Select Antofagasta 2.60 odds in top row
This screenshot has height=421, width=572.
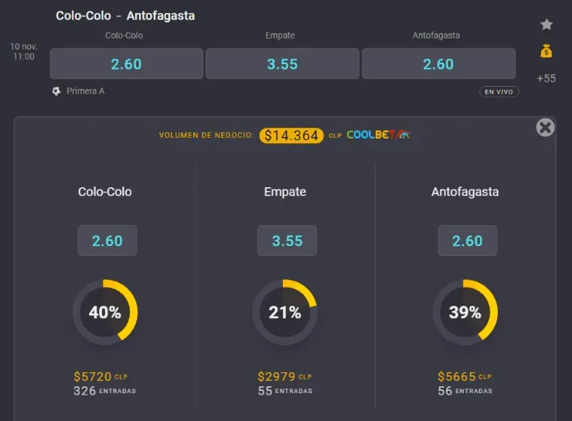coord(438,64)
